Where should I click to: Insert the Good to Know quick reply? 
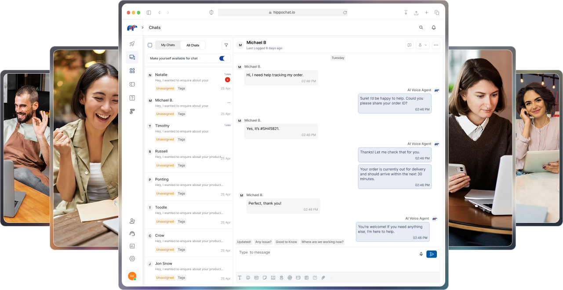[x=287, y=242]
